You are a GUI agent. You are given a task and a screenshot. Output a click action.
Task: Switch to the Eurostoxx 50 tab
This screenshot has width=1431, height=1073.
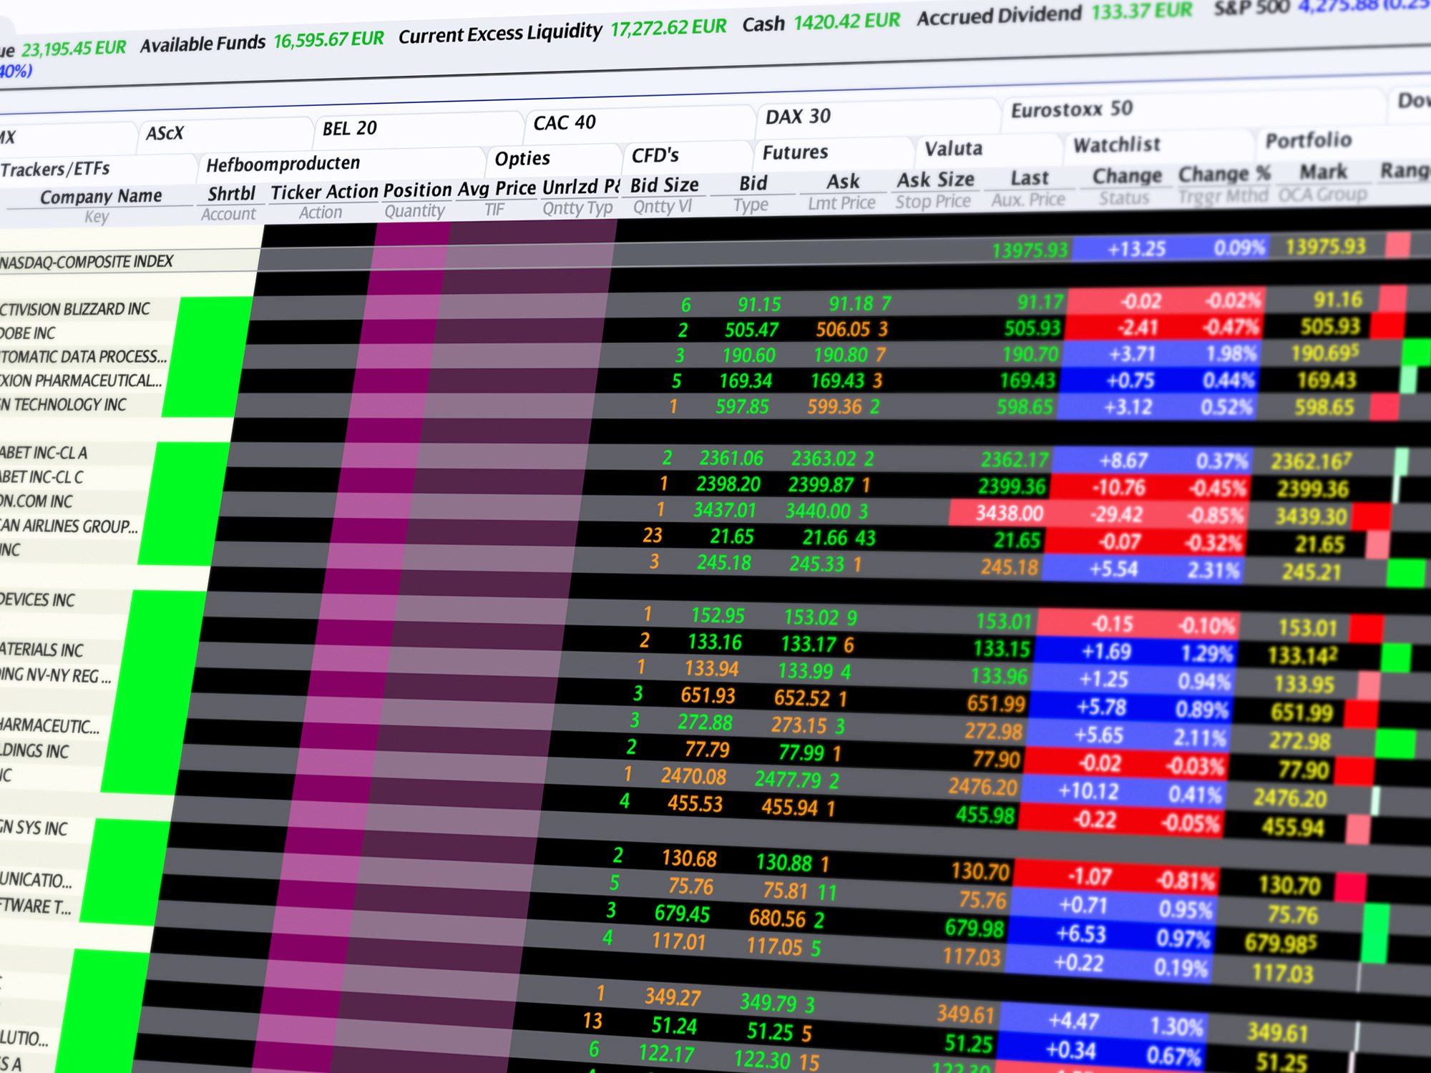(1071, 109)
